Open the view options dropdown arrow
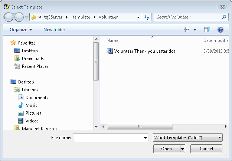 [195, 30]
